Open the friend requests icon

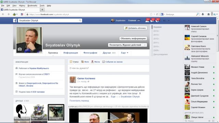tap(147, 20)
